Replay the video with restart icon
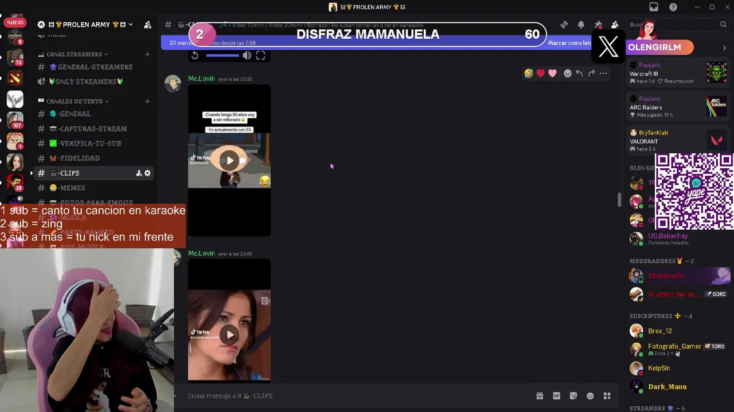The height and width of the screenshot is (412, 734). point(195,56)
